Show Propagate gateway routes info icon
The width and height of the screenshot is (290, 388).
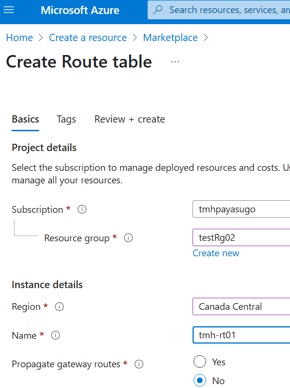pyautogui.click(x=139, y=364)
